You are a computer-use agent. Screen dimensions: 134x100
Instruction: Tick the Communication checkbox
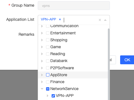click(48, 26)
